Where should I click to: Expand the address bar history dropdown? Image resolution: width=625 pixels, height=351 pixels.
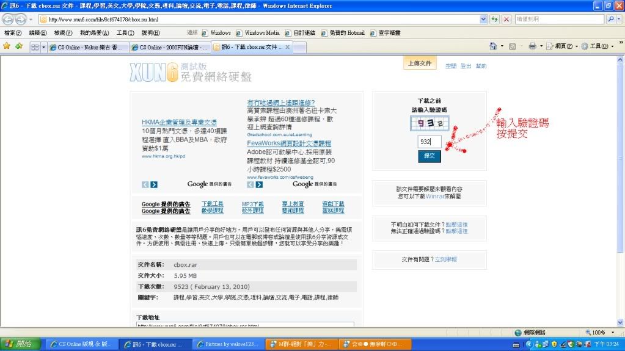[x=484, y=19]
